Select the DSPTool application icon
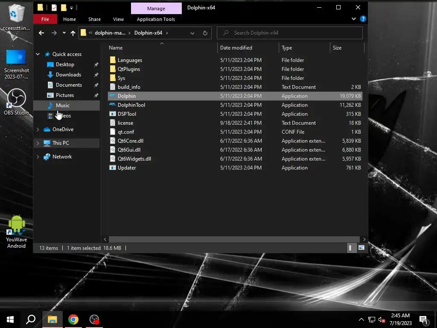Viewport: 437px width, 328px height. pyautogui.click(x=112, y=114)
